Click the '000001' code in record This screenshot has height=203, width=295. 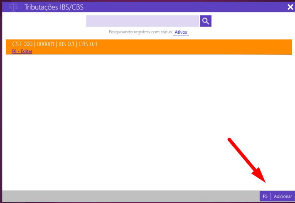pyautogui.click(x=46, y=44)
